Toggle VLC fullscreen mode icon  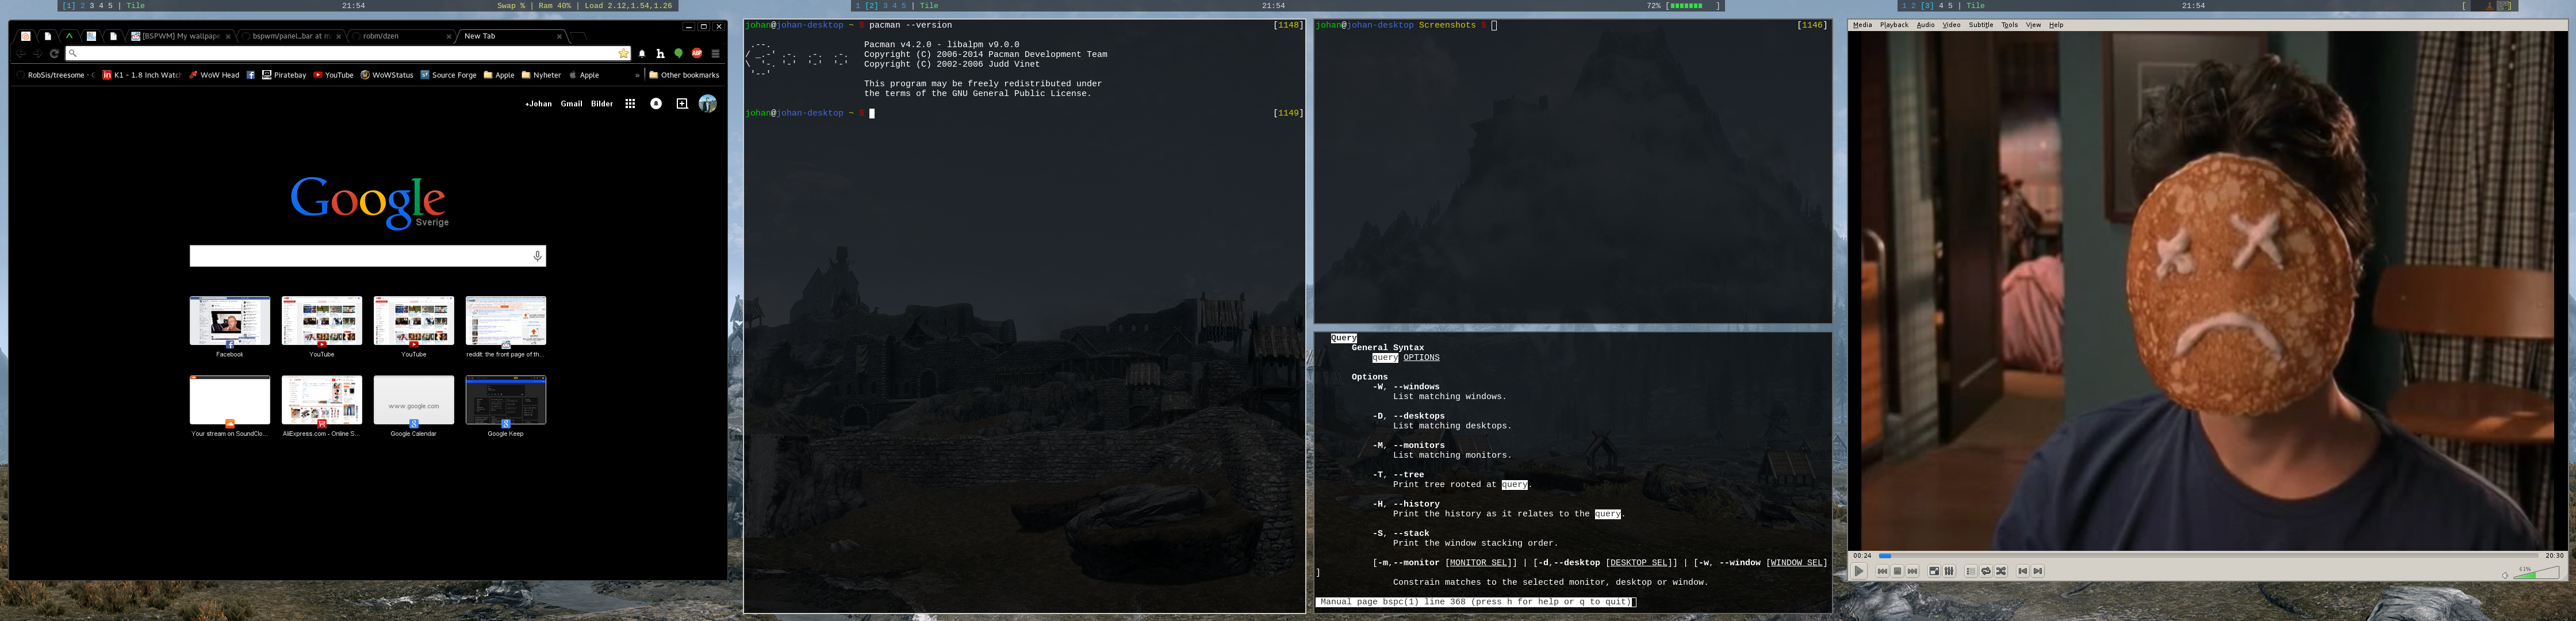coord(1934,571)
